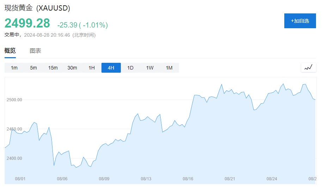Open the 图表 tab
322x187 pixels.
35,50
